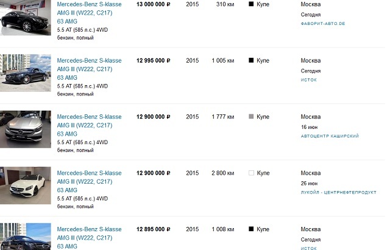
Task: Open the 12 995 000 ₽ Mercedes-Benz listing title
Action: [89, 69]
